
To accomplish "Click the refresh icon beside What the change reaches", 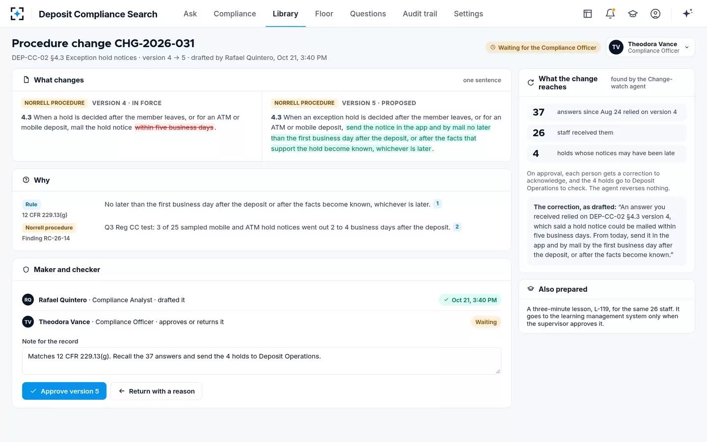I will 531,83.
